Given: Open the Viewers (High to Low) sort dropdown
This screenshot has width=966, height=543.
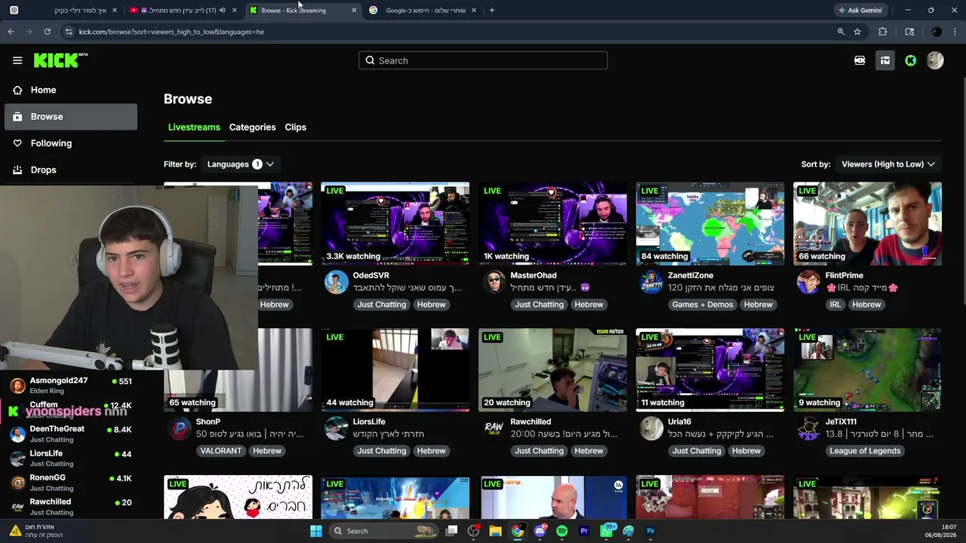Looking at the screenshot, I should pos(888,164).
